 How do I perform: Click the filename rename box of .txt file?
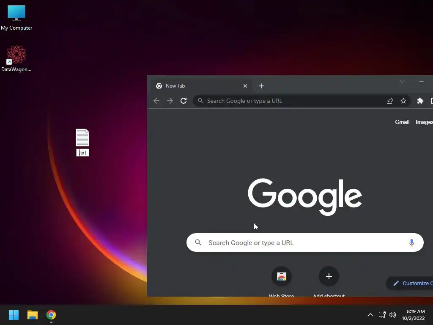(82, 152)
